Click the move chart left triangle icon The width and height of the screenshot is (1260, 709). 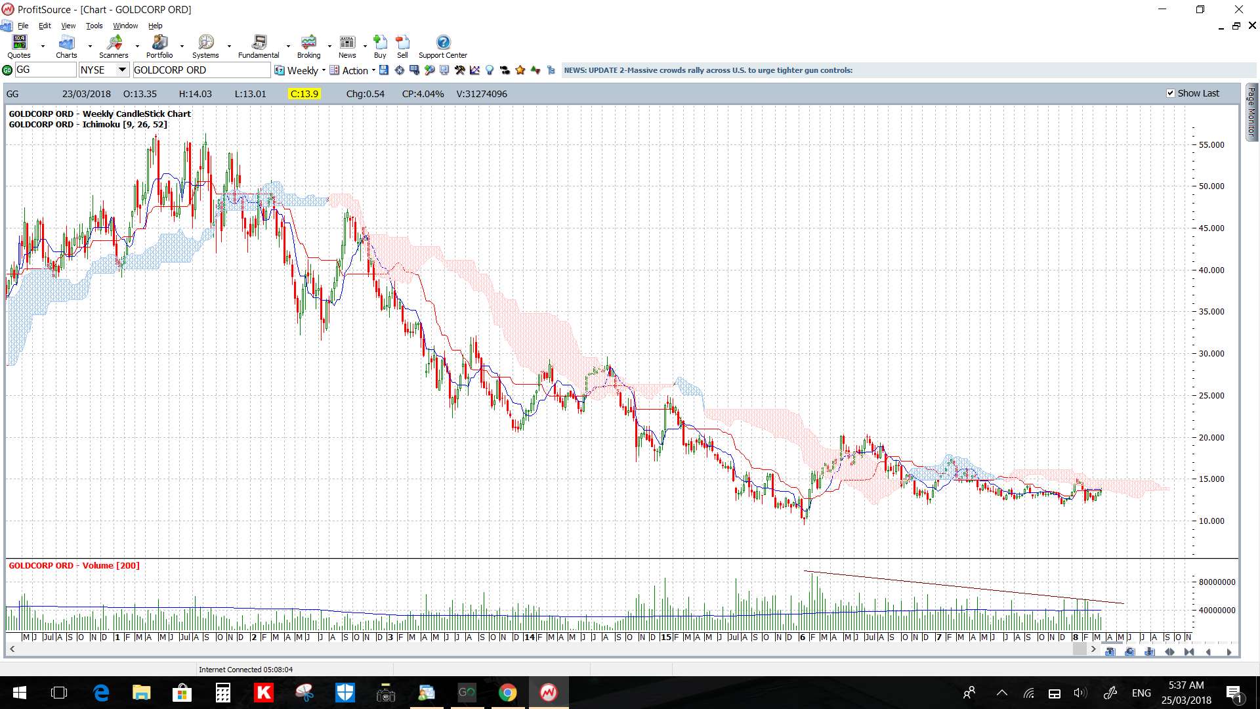click(x=1208, y=652)
